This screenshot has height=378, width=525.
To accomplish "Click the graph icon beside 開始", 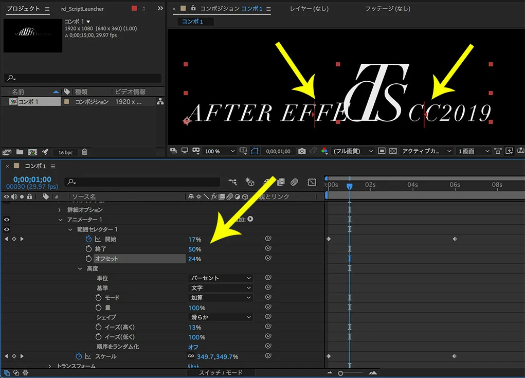I will click(x=98, y=239).
